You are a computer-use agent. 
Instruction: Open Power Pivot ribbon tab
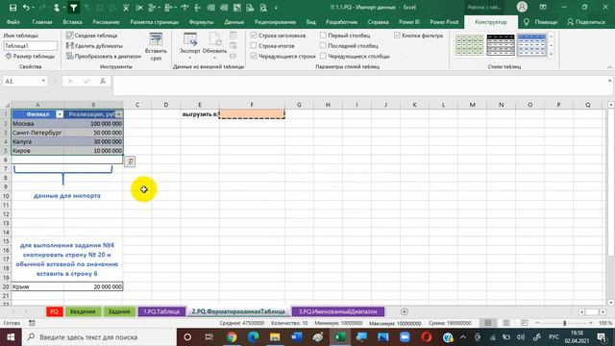coord(444,22)
